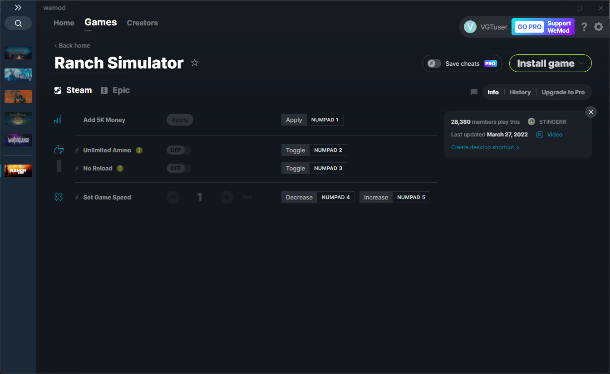Change the NUMPAD 4 hotkey binding
This screenshot has width=610, height=374.
coord(336,197)
